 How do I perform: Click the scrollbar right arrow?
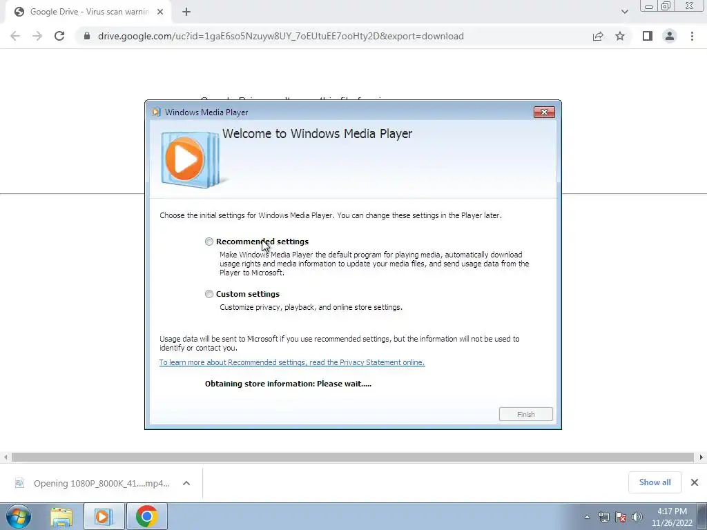[701, 457]
